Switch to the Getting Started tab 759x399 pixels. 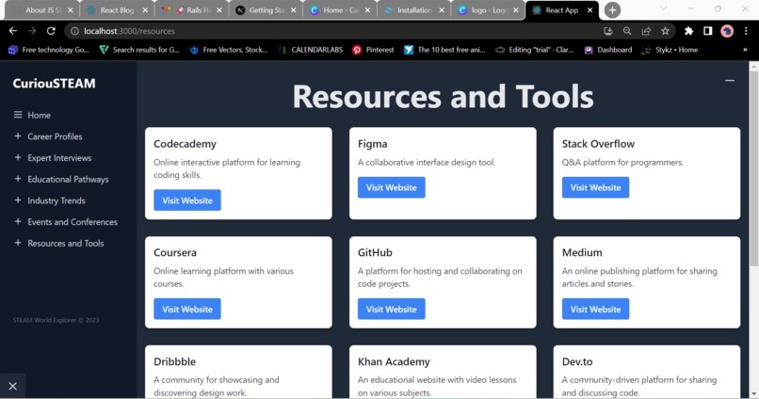point(266,10)
